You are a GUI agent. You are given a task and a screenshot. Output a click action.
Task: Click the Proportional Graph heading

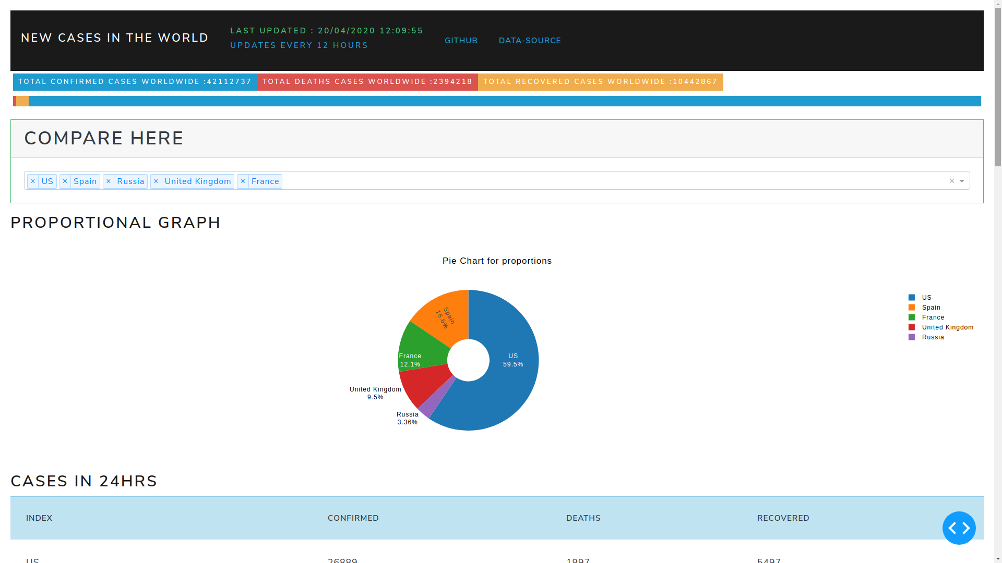click(116, 223)
